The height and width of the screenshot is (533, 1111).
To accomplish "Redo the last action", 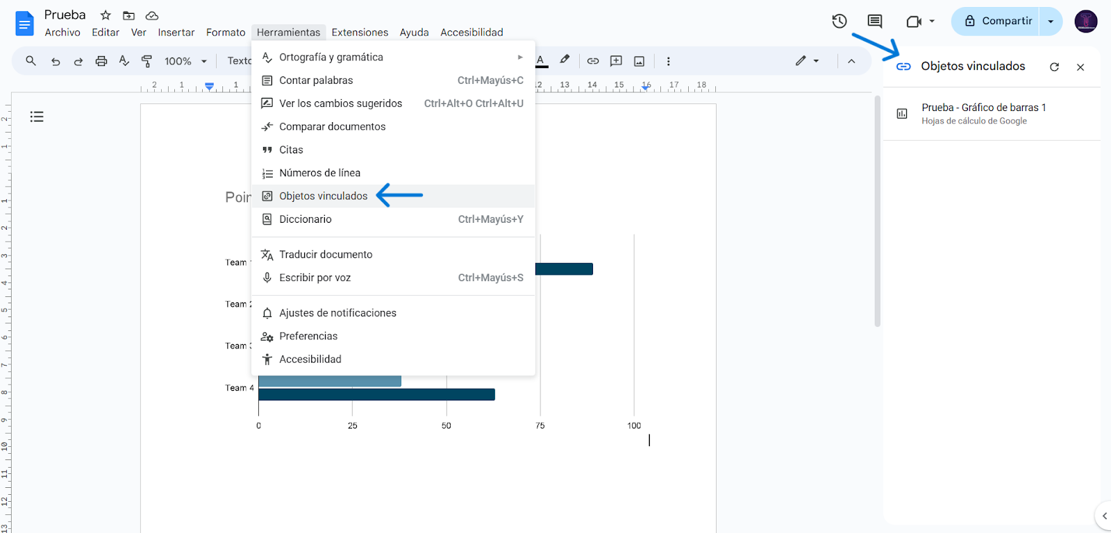I will (78, 61).
